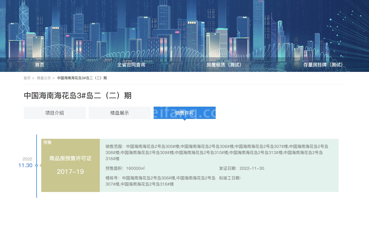Click the permit number 2017-19
This screenshot has width=369, height=225.
coord(70,172)
